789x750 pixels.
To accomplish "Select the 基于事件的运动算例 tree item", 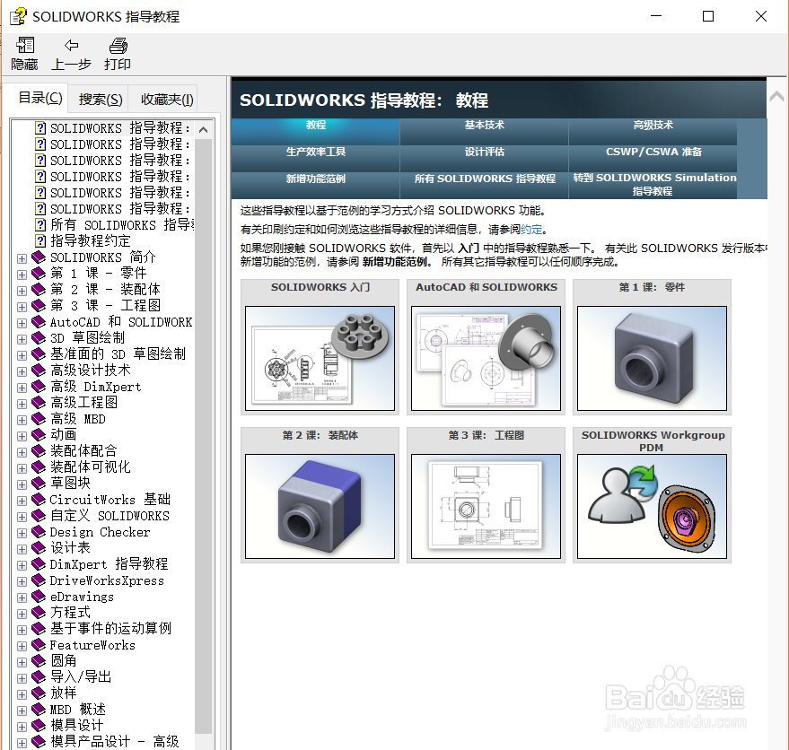I will 110,629.
